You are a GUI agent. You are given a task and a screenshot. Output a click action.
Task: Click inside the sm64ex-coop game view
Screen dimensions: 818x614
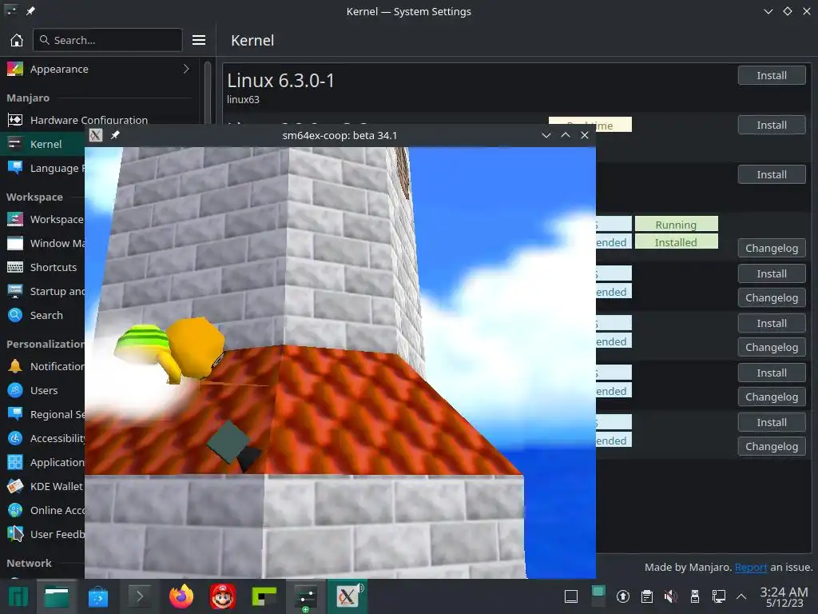click(x=340, y=362)
